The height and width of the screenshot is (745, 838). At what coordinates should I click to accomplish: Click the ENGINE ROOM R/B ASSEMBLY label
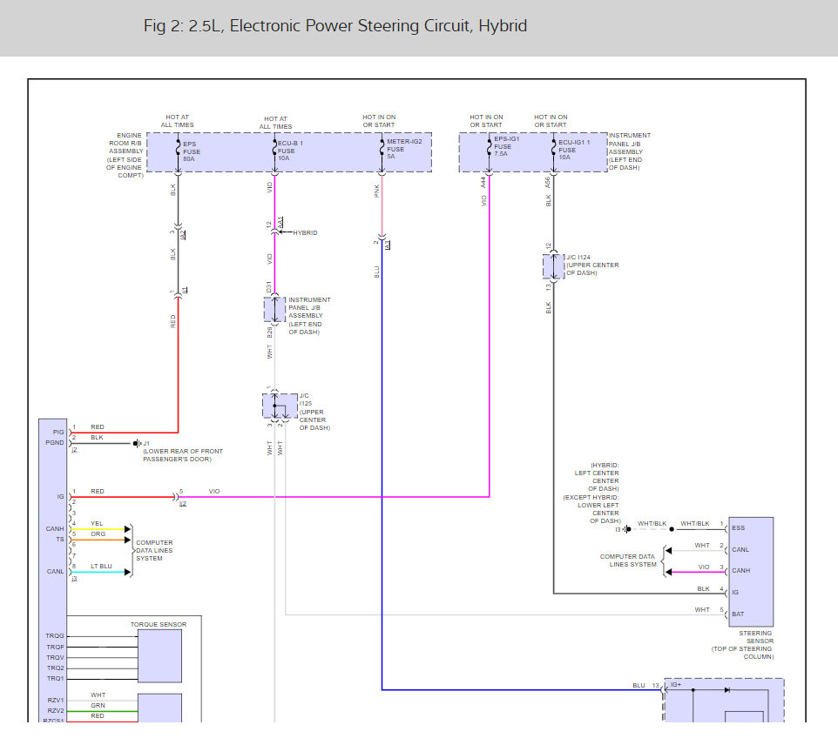coord(125,156)
